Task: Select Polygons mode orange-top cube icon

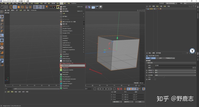Action: (x=2, y=32)
